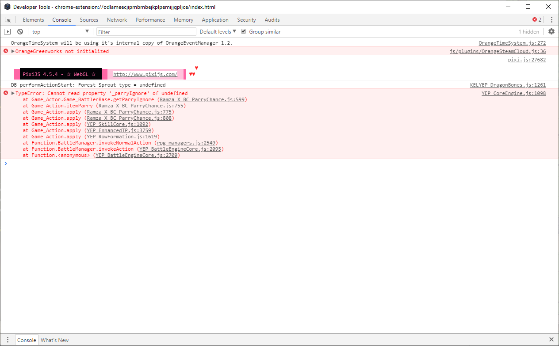Open Ramza_X_BC_ParryChance.js:599 link
The image size is (559, 346).
202,99
